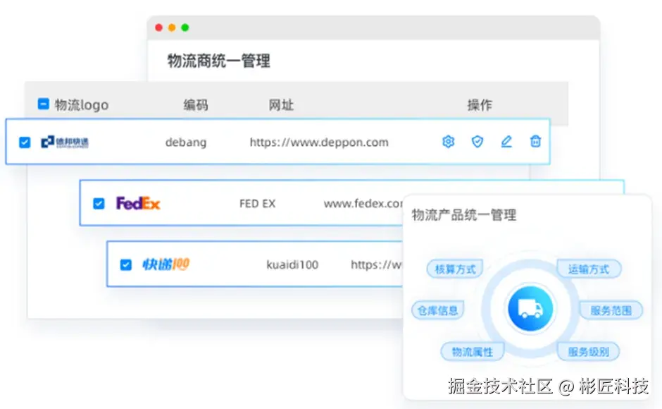Click the 仓库信息 tag bubble
The width and height of the screenshot is (662, 409).
(438, 310)
